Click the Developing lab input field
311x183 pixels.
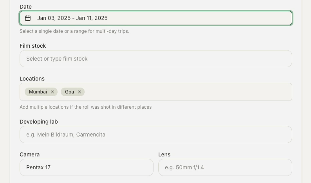click(155, 135)
